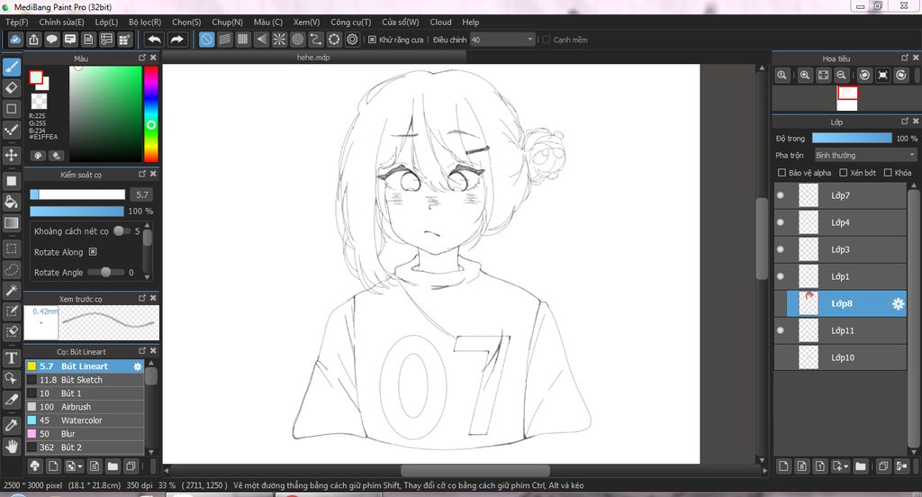This screenshot has width=922, height=497.
Task: Zoom out using Navigator magnifier minus
Action: click(x=842, y=76)
